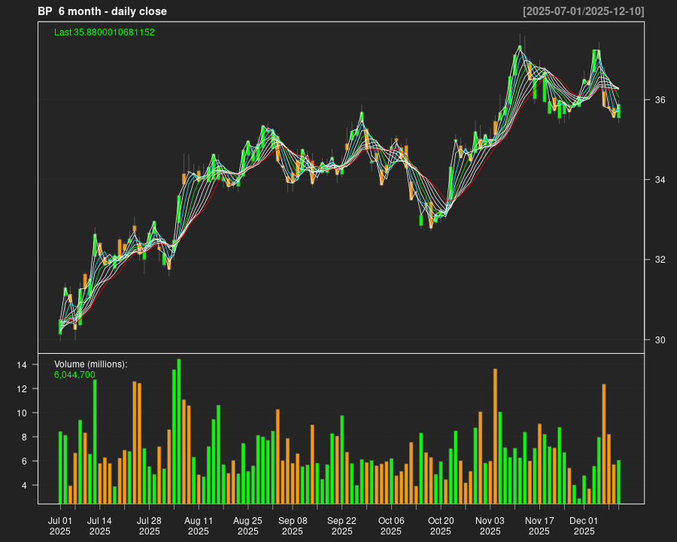677x542 pixels.
Task: Click the 30 price axis label
Action: (660, 340)
